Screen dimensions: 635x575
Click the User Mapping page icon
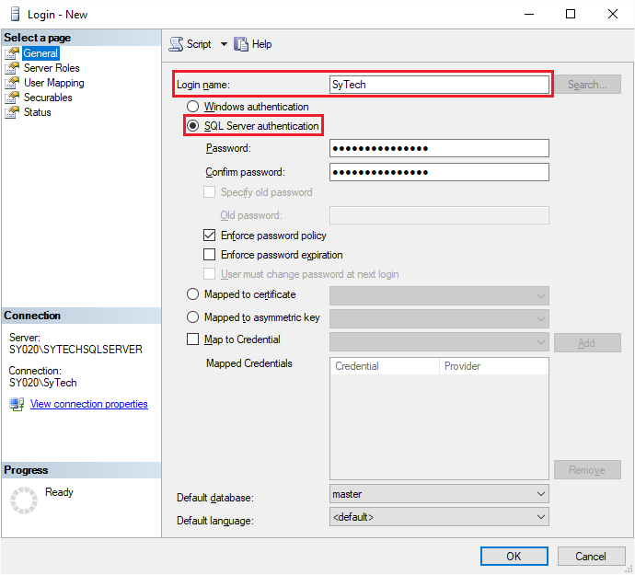click(x=12, y=83)
